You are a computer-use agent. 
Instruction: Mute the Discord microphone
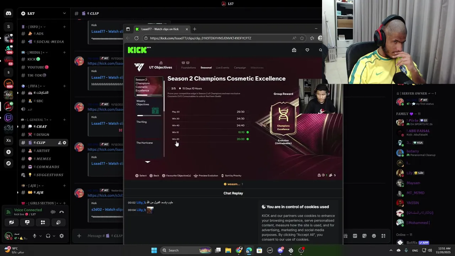coord(34,236)
